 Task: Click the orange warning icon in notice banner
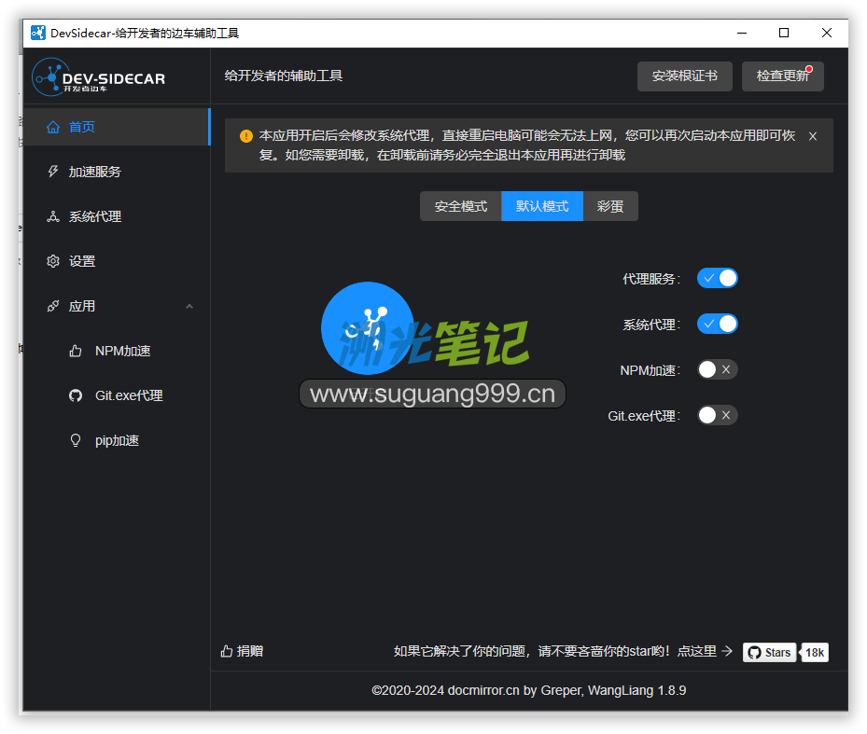click(x=246, y=136)
